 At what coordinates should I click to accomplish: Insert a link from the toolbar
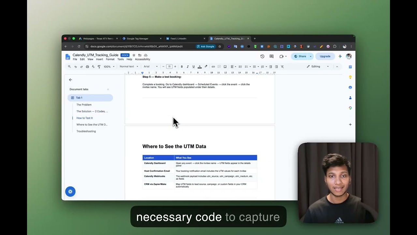pyautogui.click(x=213, y=67)
